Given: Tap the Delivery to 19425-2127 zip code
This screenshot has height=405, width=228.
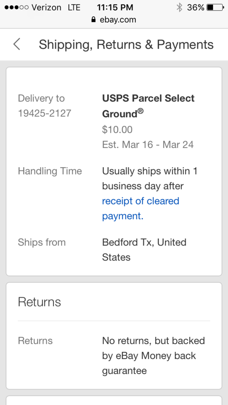Looking at the screenshot, I should coord(45,106).
